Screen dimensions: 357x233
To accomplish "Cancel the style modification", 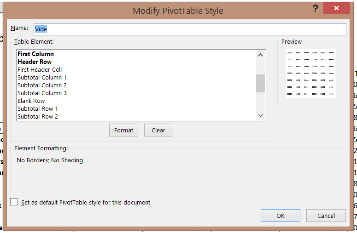I will pos(326,216).
